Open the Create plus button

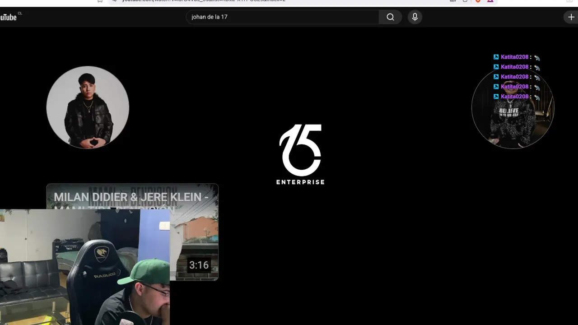(571, 17)
